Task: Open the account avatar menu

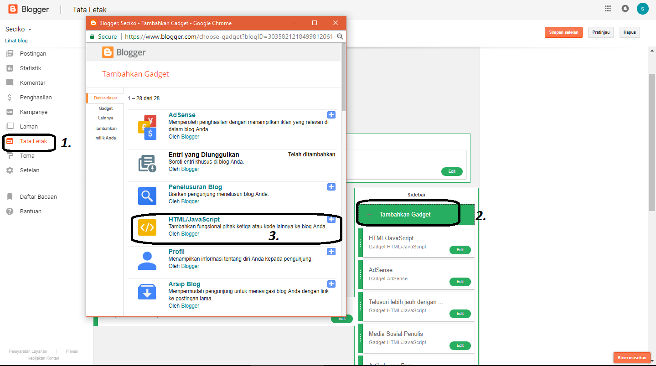Action: point(643,8)
